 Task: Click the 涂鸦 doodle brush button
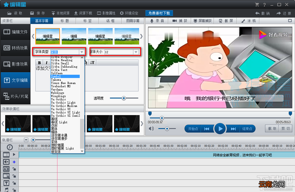248,21
